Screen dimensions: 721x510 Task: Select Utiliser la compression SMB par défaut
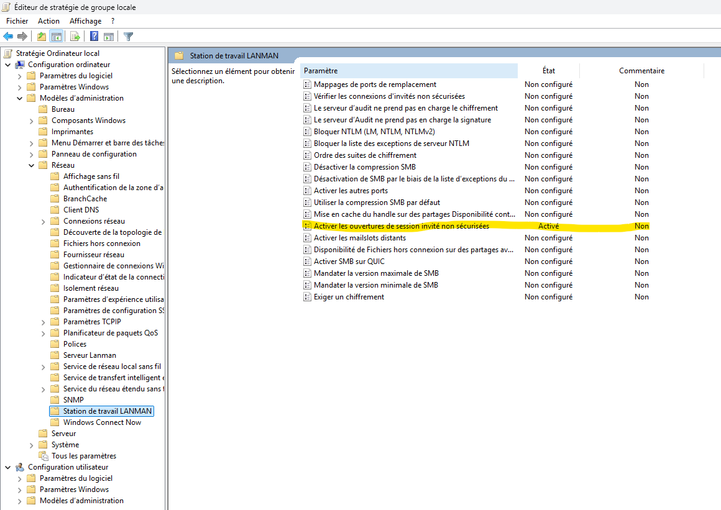pyautogui.click(x=377, y=203)
